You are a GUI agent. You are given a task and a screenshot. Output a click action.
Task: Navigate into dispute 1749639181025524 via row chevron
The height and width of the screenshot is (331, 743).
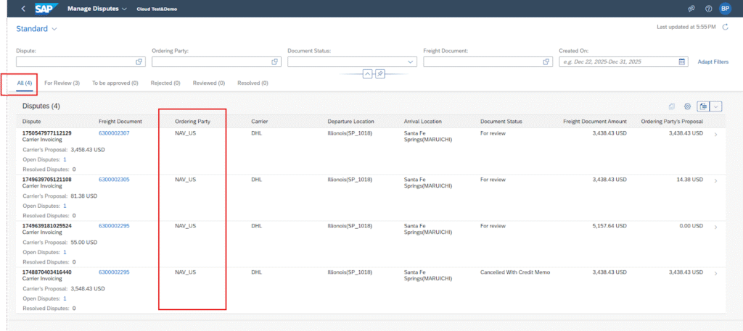click(x=715, y=227)
